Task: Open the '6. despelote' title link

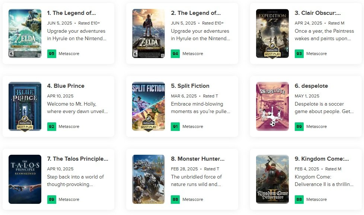Action: 311,86
